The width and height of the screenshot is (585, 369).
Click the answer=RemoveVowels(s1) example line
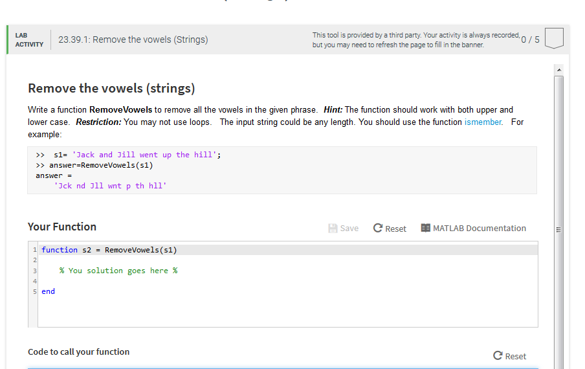pos(94,165)
